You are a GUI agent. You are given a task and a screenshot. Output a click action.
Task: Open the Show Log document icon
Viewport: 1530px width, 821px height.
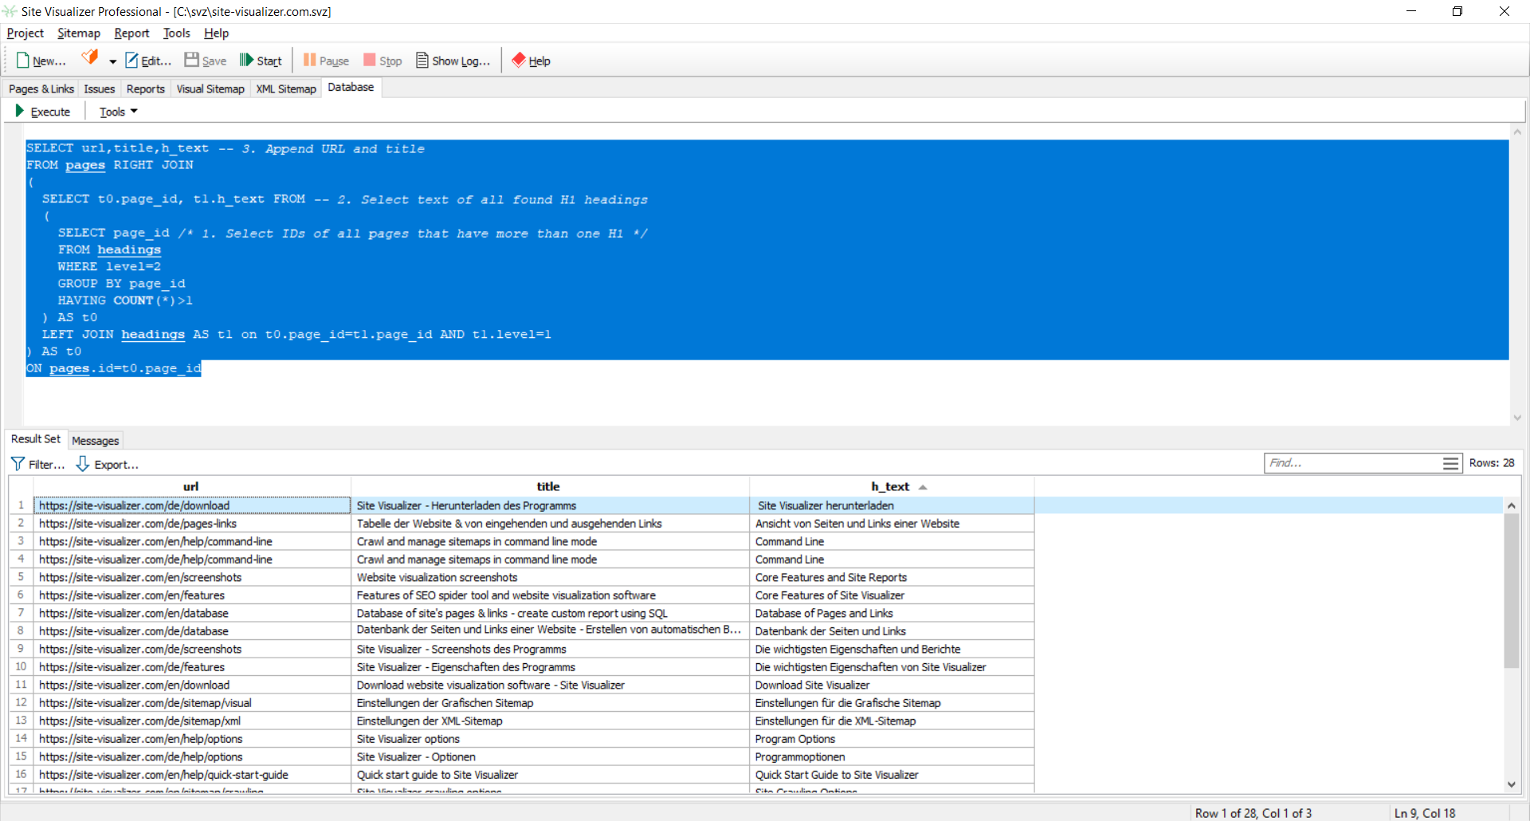(422, 61)
